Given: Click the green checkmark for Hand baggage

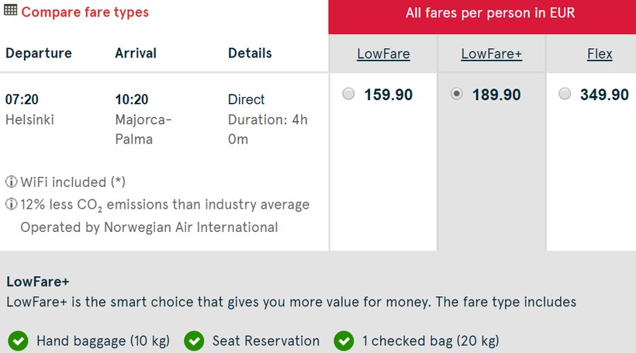Looking at the screenshot, I should pyautogui.click(x=18, y=341).
